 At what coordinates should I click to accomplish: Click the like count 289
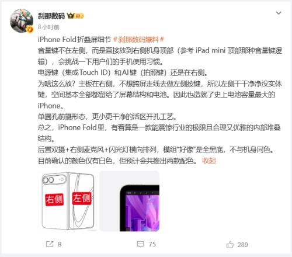click(x=242, y=245)
